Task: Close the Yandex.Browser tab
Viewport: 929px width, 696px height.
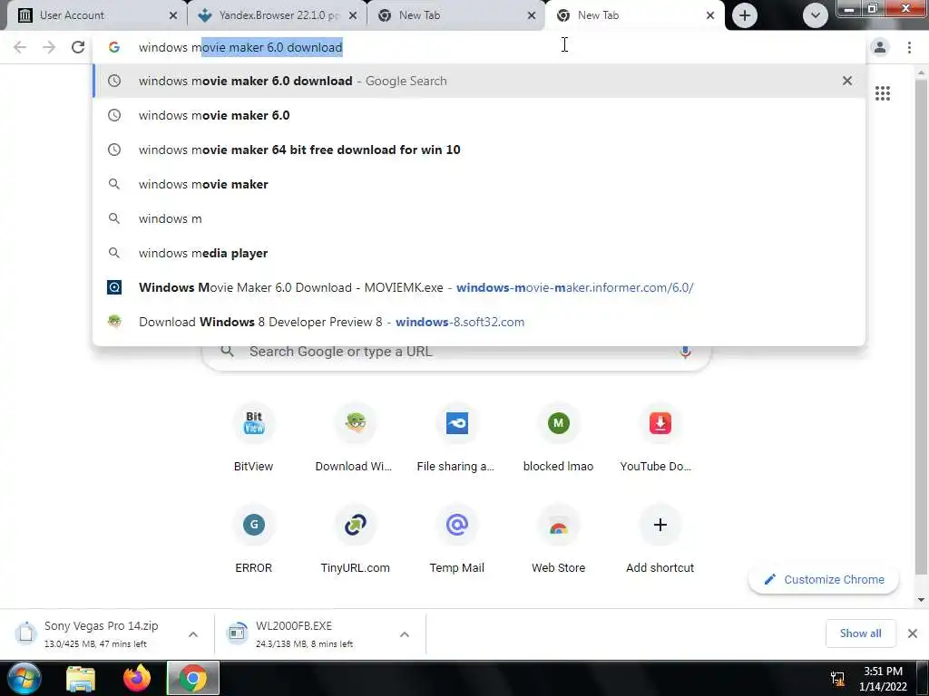Action: click(353, 15)
